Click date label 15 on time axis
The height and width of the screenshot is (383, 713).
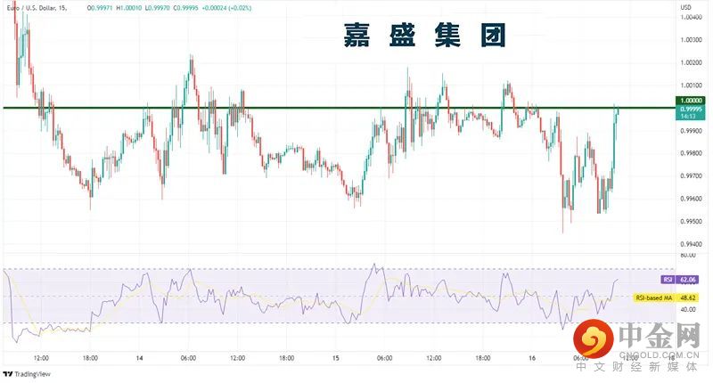coord(336,358)
